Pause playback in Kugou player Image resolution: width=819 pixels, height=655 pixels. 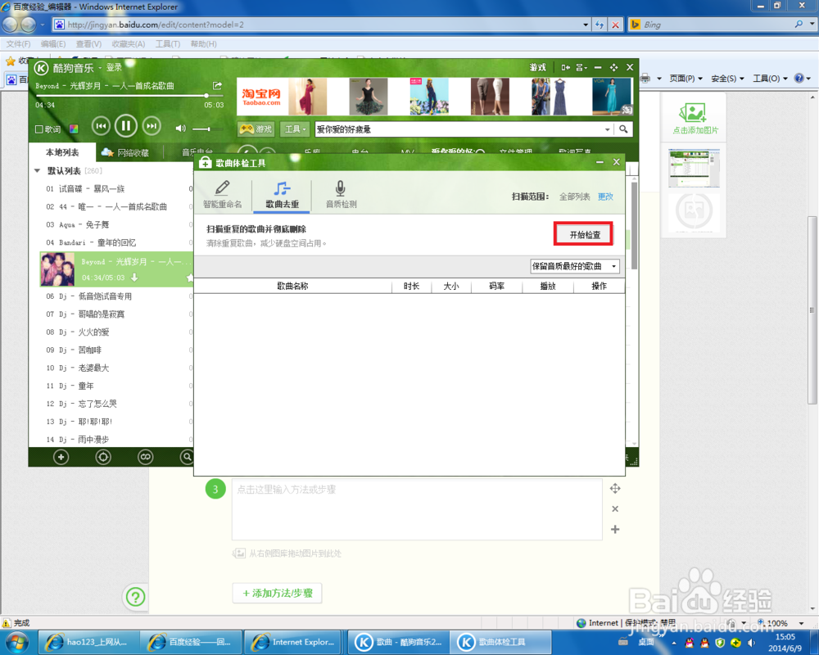point(126,126)
